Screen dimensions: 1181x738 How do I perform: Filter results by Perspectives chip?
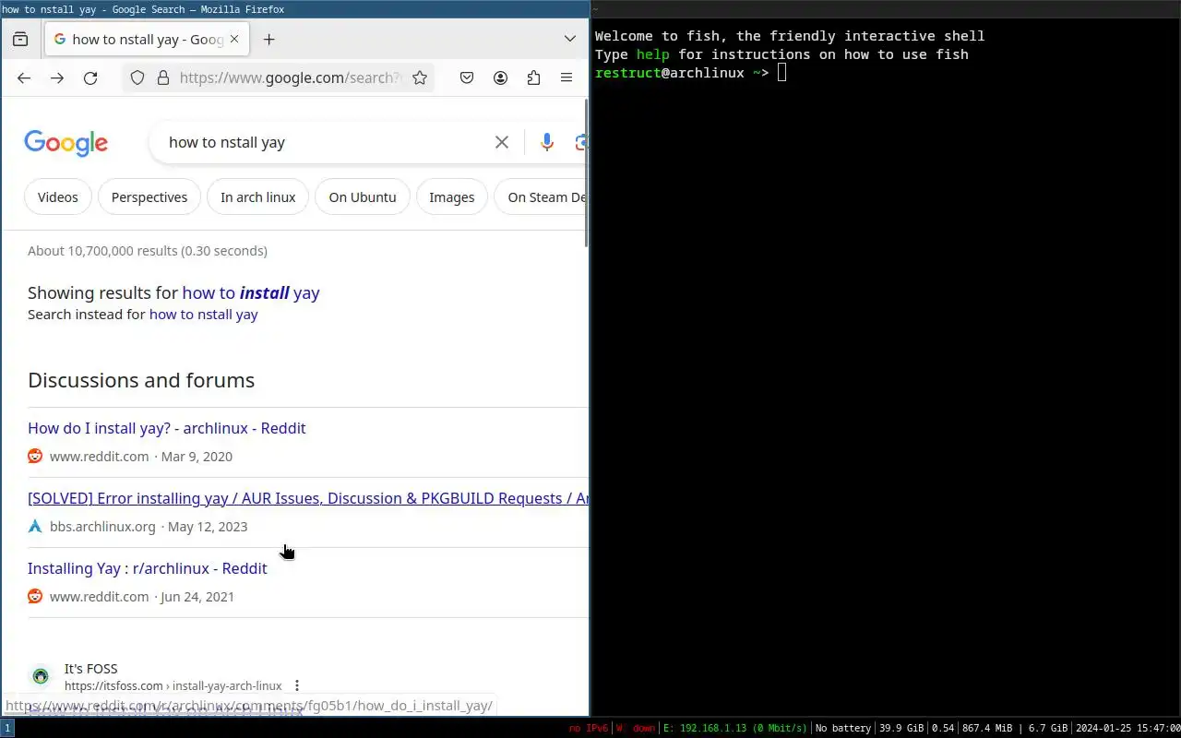click(x=149, y=197)
